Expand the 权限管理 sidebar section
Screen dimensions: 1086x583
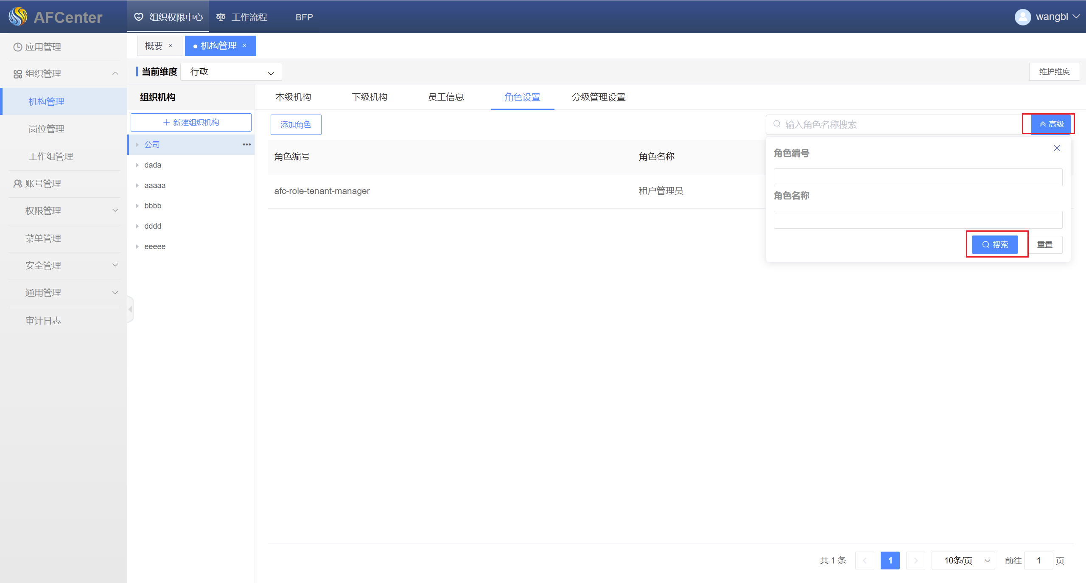(x=115, y=210)
